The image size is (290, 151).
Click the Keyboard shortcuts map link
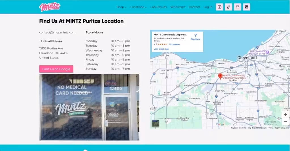(238, 128)
